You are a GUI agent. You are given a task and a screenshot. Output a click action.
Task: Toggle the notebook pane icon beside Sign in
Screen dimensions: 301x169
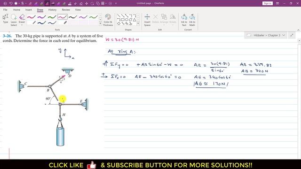point(277,3)
